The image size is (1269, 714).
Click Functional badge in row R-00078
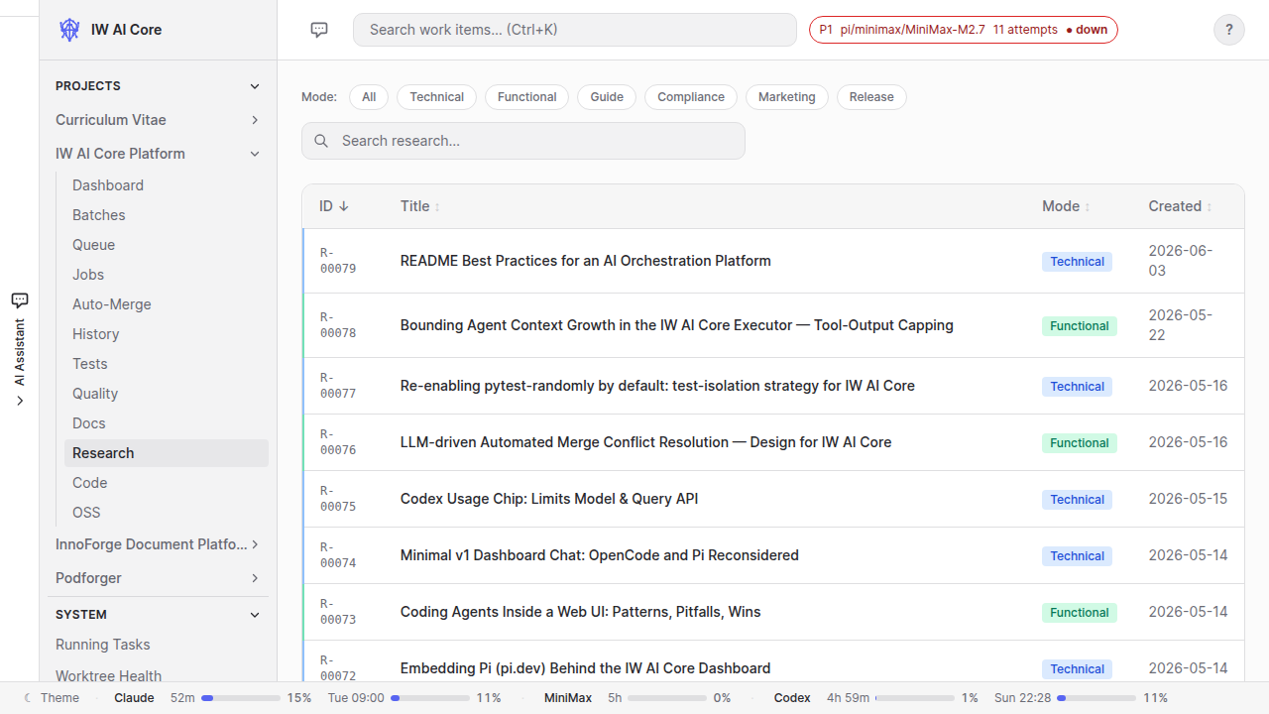coord(1080,326)
